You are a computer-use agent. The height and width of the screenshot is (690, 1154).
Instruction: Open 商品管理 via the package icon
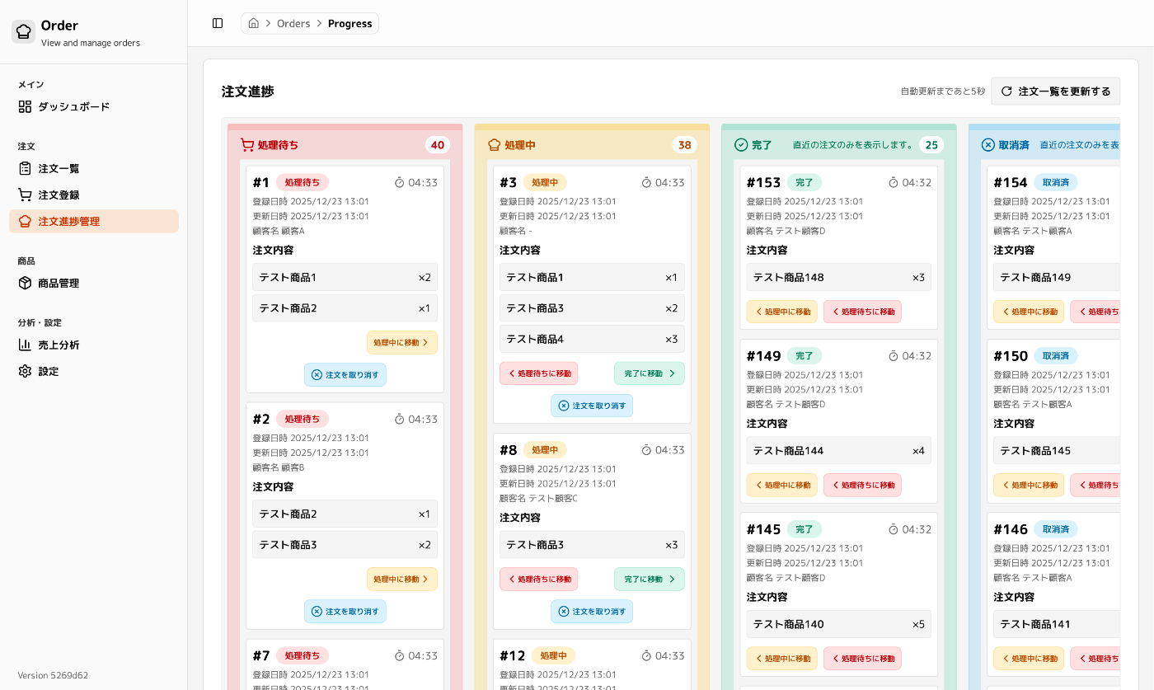point(25,283)
